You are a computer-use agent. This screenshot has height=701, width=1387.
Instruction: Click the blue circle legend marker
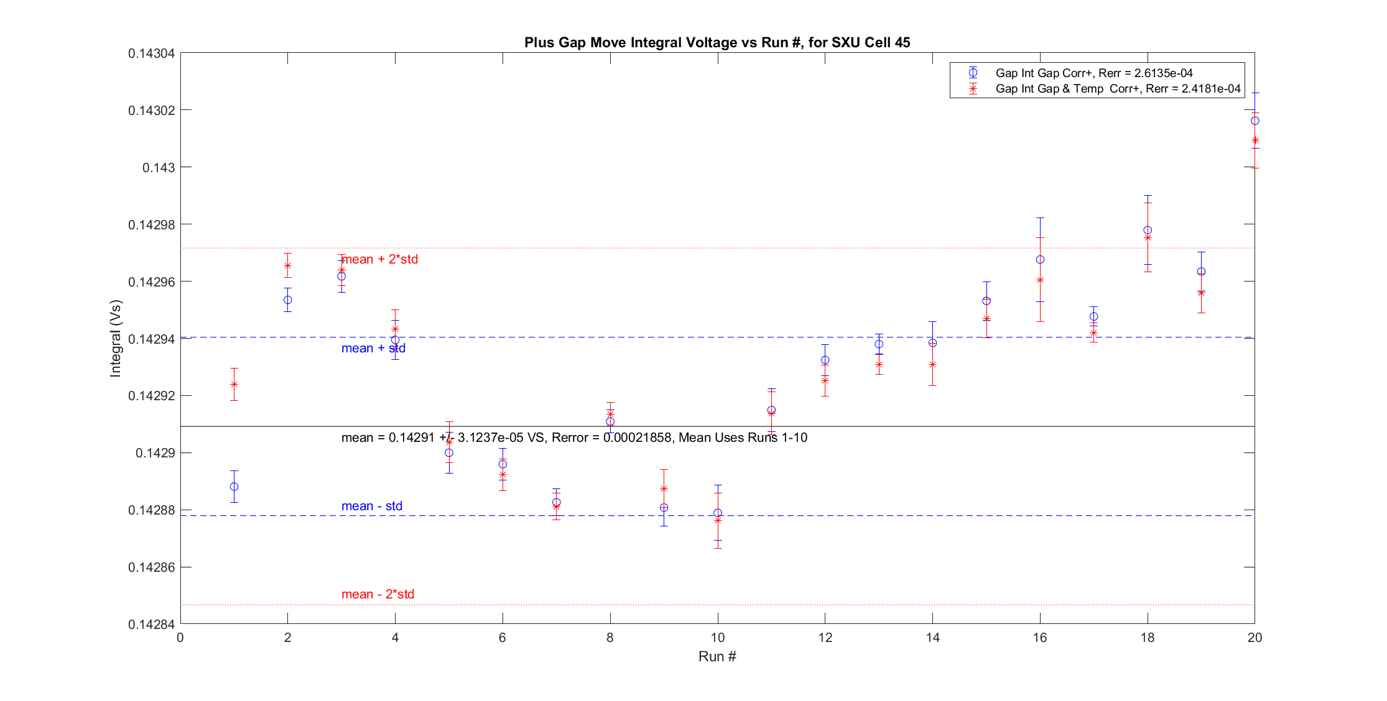tap(973, 73)
